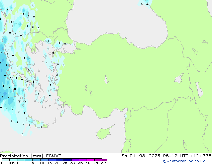212x164 pixels.
Task: Select the 35–40 mm legend color box
Action: click(83, 160)
